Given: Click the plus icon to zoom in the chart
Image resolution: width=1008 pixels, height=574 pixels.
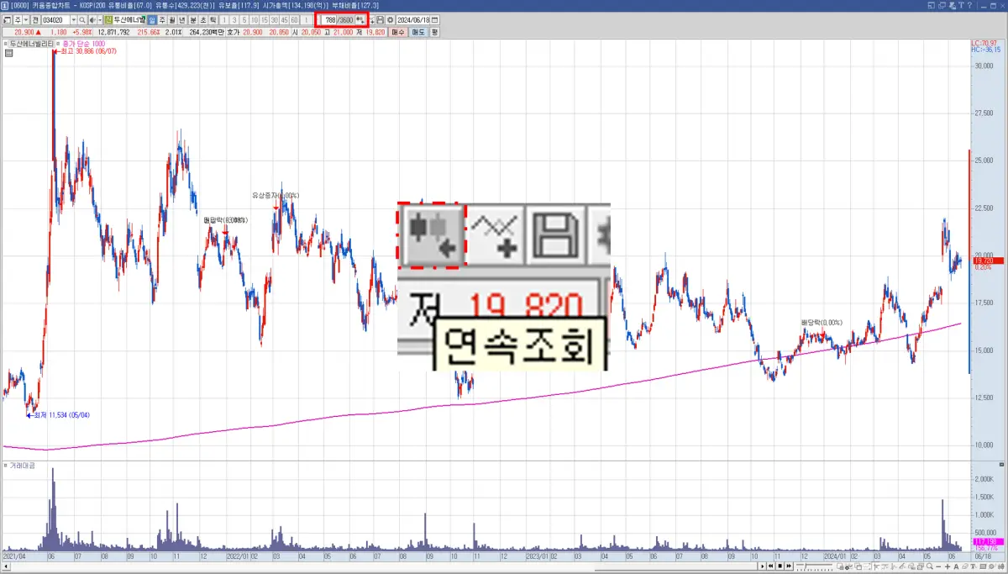Looking at the screenshot, I should pyautogui.click(x=948, y=566).
